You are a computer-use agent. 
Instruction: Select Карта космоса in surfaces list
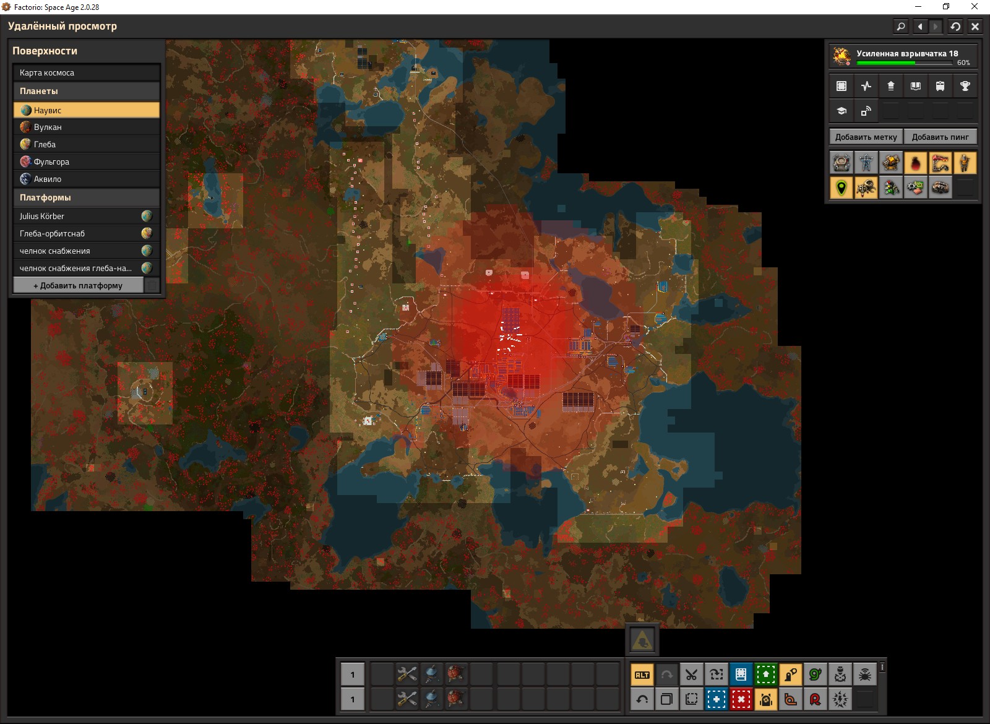tap(87, 72)
